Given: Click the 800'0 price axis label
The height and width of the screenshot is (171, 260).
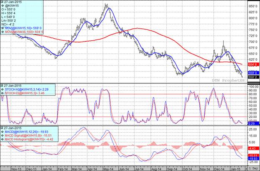Looking at the screenshot, I should pos(253,18).
